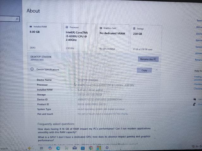Image resolution: width=202 pixels, height=151 pixels.
Task: Open the System protection related link
Action: pyautogui.click(x=199, y=47)
